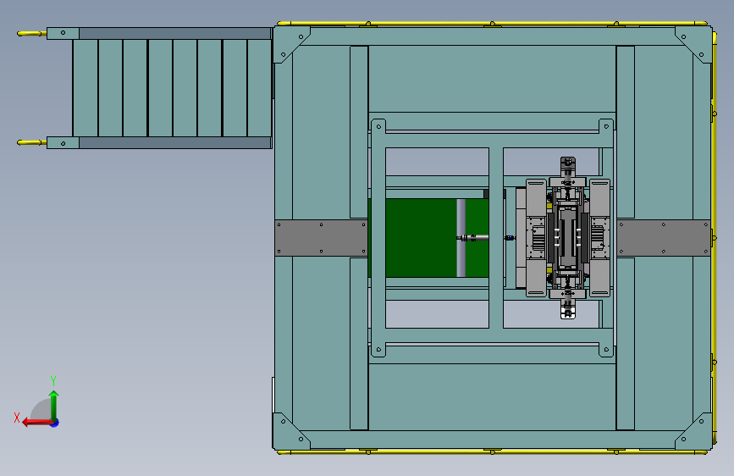Select the right light-gray block of the mechanism assembly
This screenshot has width=734, height=476.
tap(599, 238)
